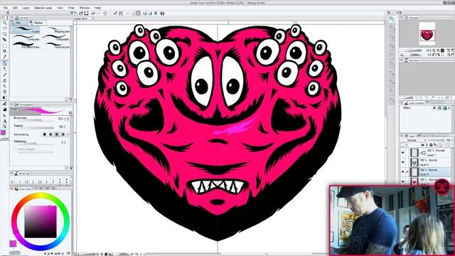Click the lock icon in Layer panel
The width and height of the screenshot is (455, 256).
pos(431,145)
